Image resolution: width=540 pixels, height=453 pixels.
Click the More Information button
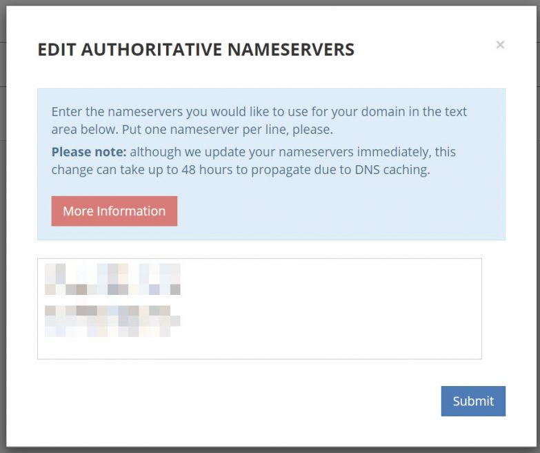[x=114, y=211]
